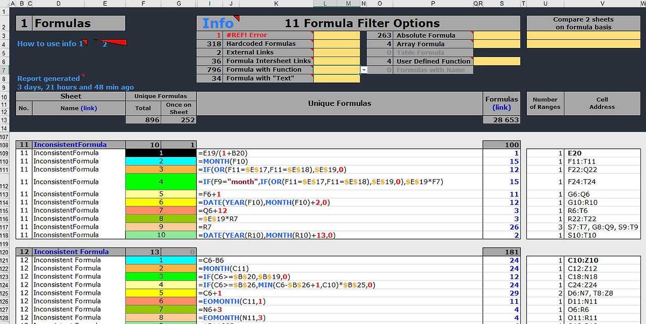Select row header 120

tap(4, 252)
